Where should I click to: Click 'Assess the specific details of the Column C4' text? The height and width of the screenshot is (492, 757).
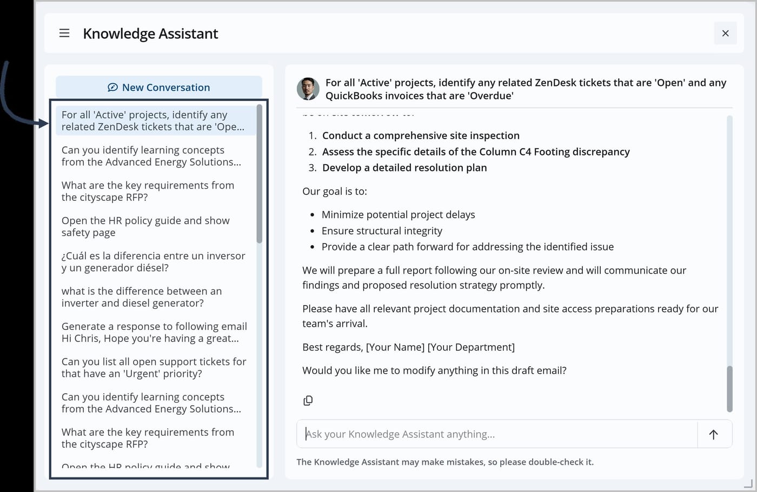[476, 152]
